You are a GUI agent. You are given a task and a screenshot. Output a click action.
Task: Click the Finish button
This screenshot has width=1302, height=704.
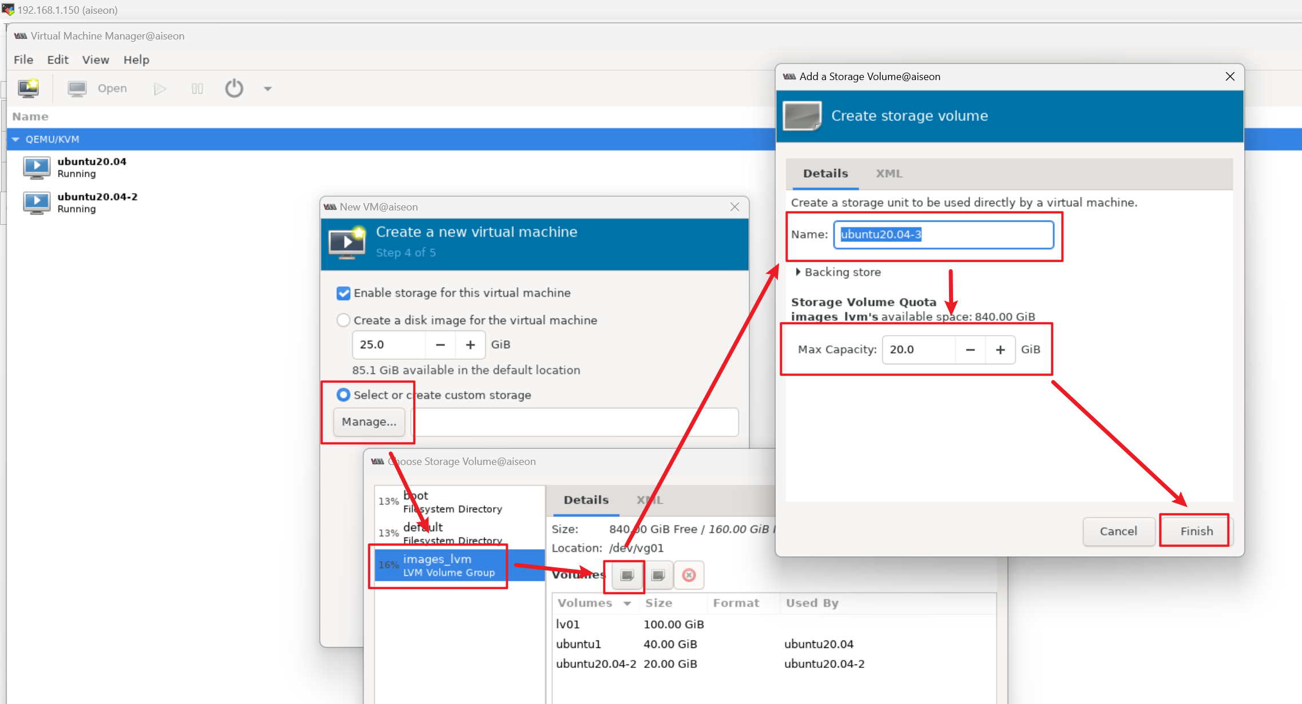[x=1196, y=531]
